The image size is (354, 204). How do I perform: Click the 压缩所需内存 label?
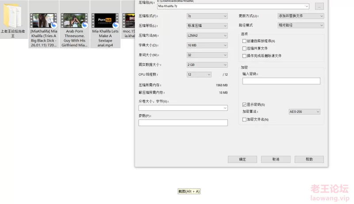click(x=150, y=85)
